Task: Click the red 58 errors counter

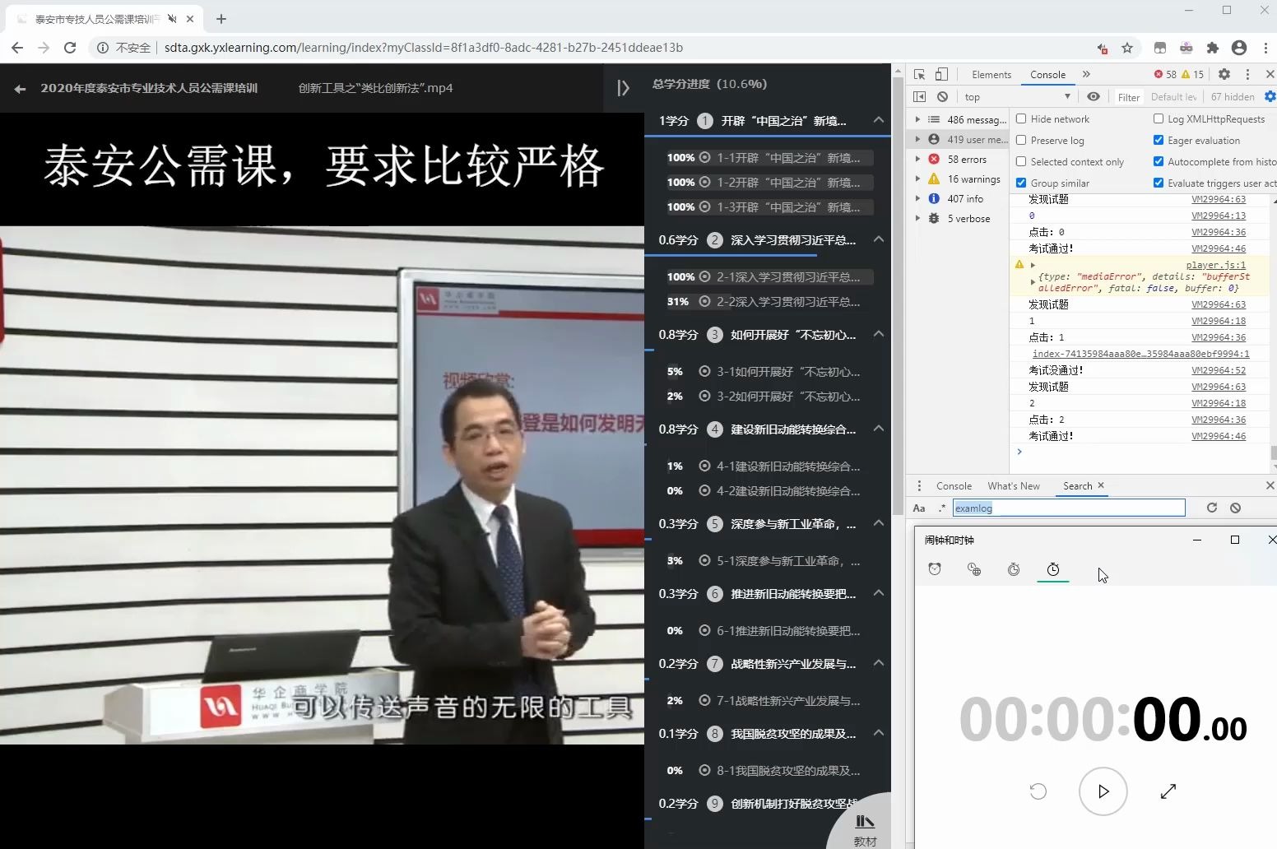Action: point(1165,74)
